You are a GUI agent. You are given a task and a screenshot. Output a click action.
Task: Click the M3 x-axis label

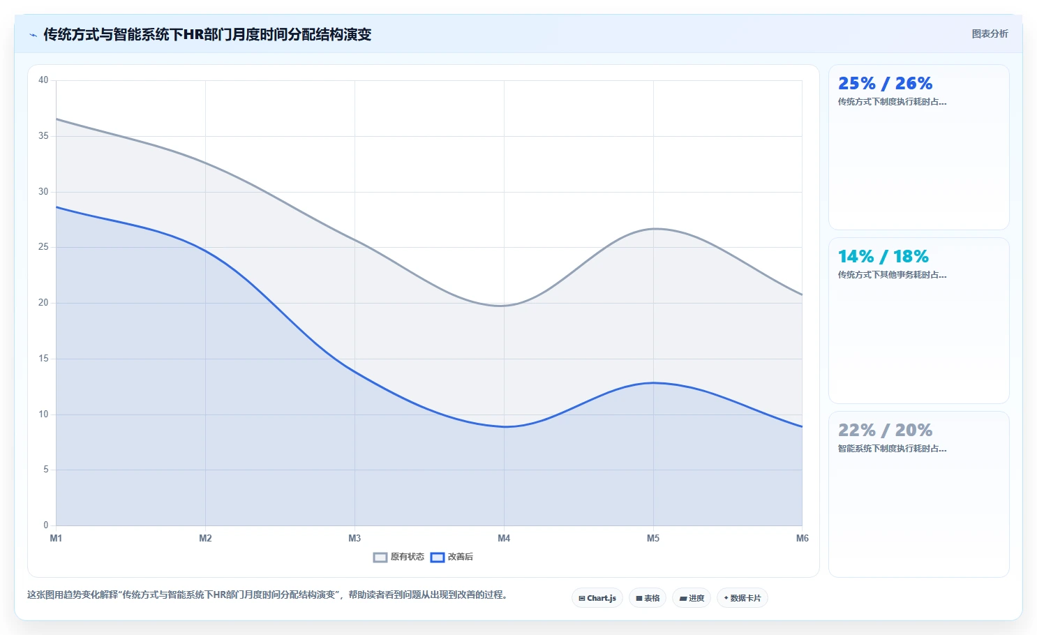point(355,538)
